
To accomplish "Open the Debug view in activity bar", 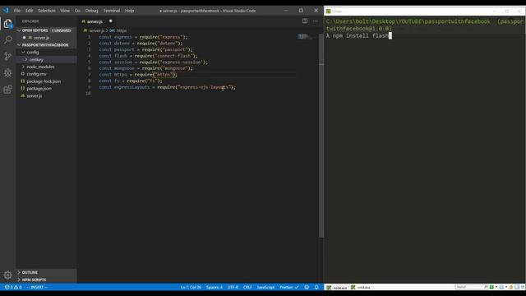I will (7, 73).
